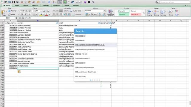This screenshot has width=191, height=107.
Task: Click the Print icon in toolbar
Action: click(17, 2)
